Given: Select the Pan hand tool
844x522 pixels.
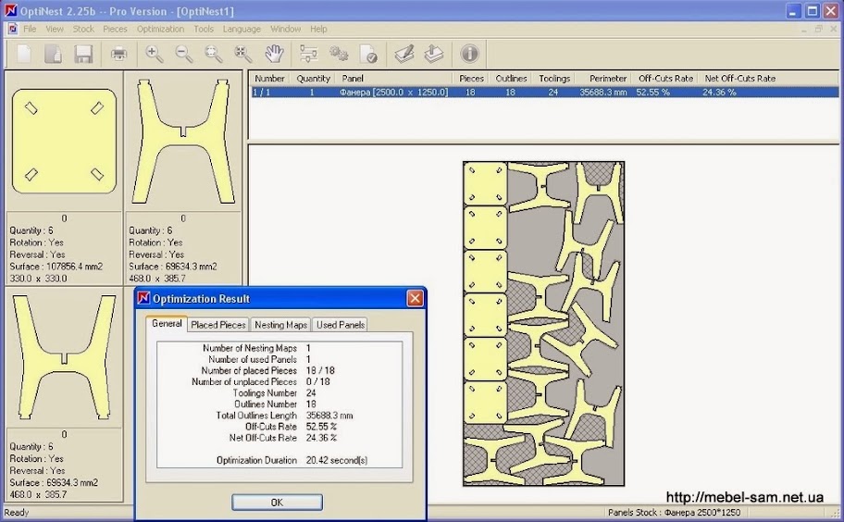Looking at the screenshot, I should click(x=274, y=54).
